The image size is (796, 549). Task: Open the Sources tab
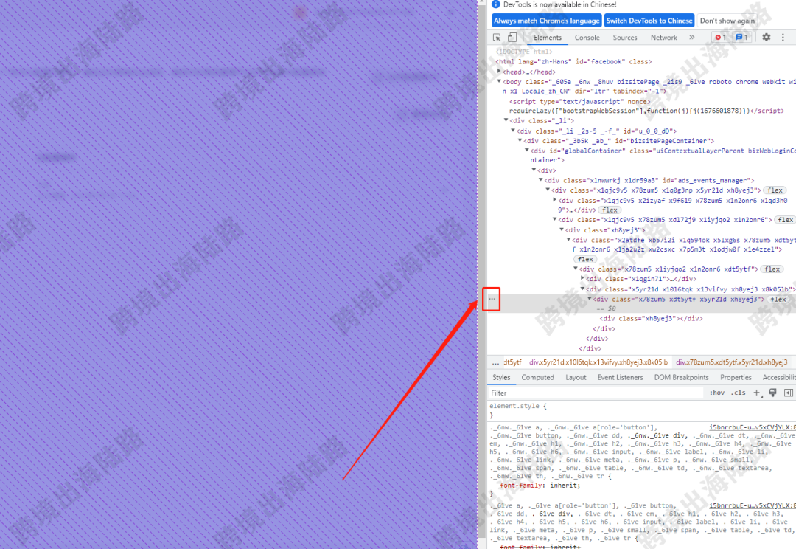tap(625, 38)
